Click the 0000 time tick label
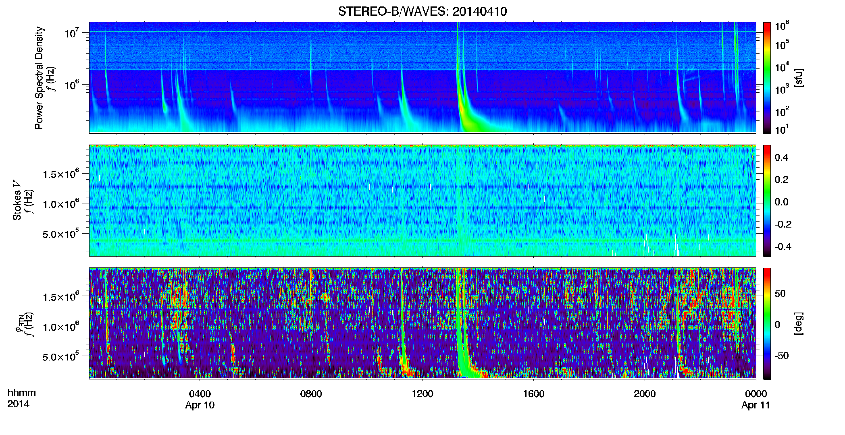The width and height of the screenshot is (845, 435). coord(756,394)
